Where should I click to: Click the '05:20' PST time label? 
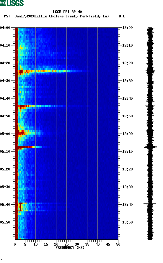pos(5,169)
